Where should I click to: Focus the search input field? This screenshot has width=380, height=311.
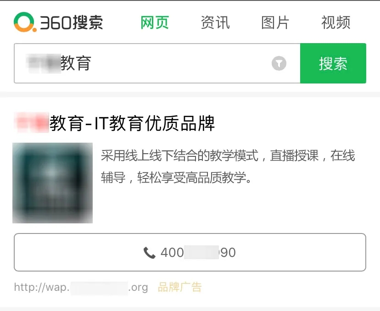click(157, 63)
